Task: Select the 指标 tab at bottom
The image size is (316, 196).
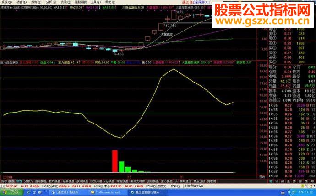Action: tap(4, 181)
